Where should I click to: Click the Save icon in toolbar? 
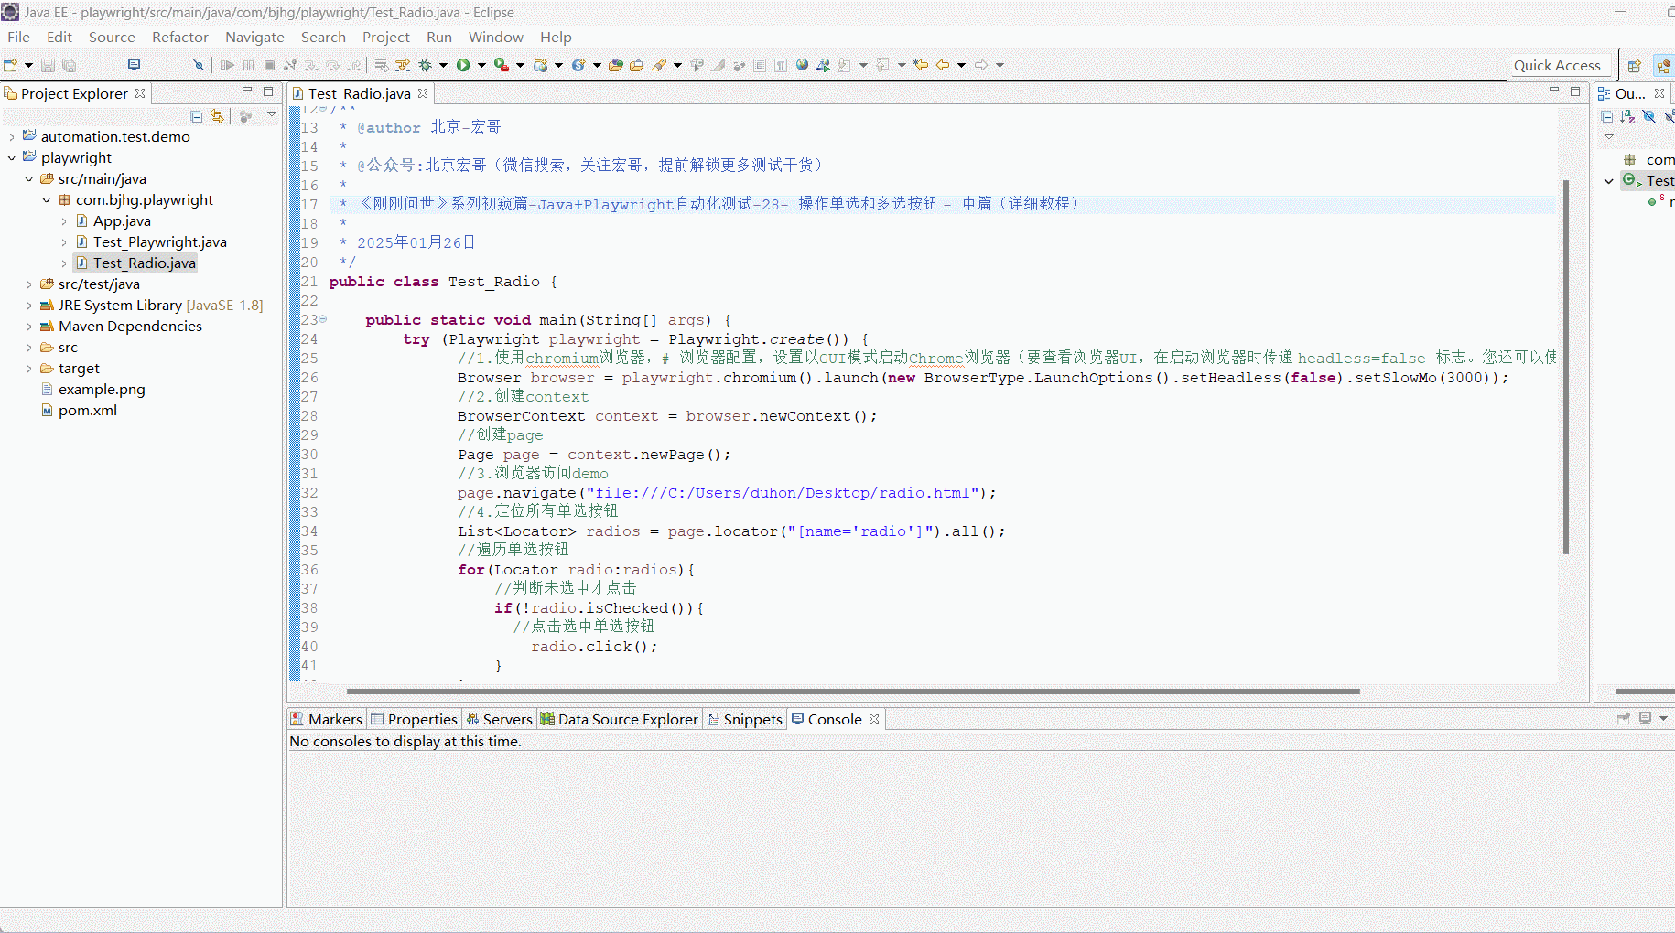click(49, 65)
